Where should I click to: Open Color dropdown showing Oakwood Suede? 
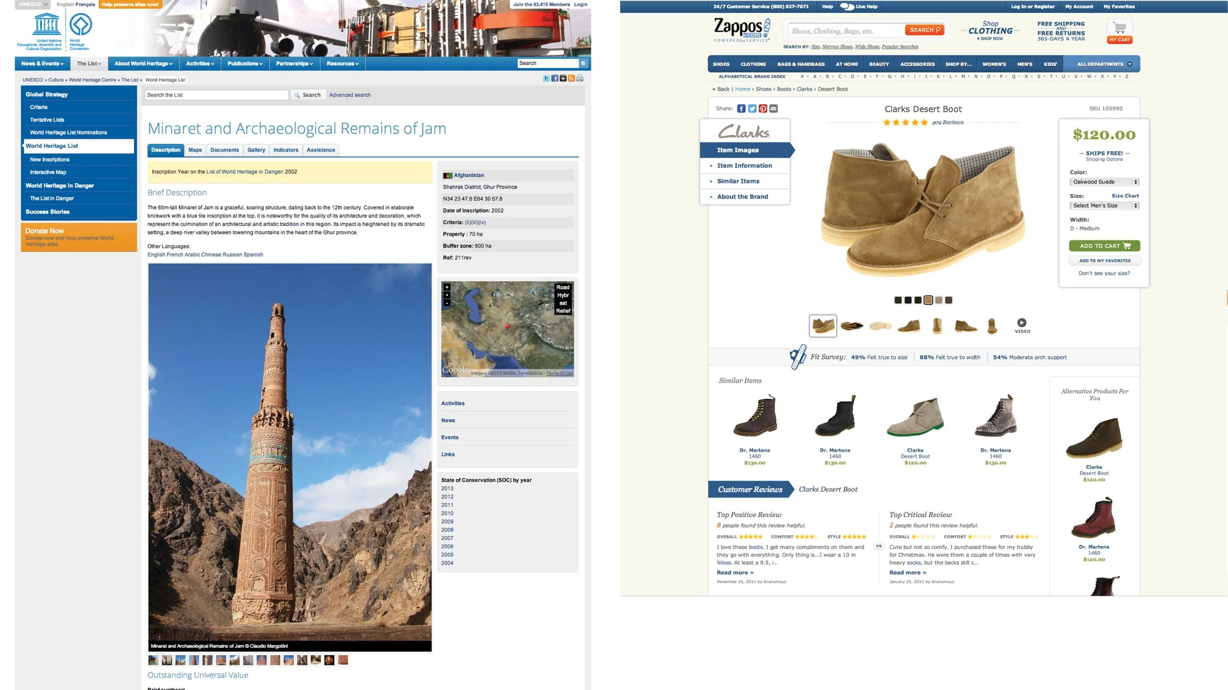1104,182
